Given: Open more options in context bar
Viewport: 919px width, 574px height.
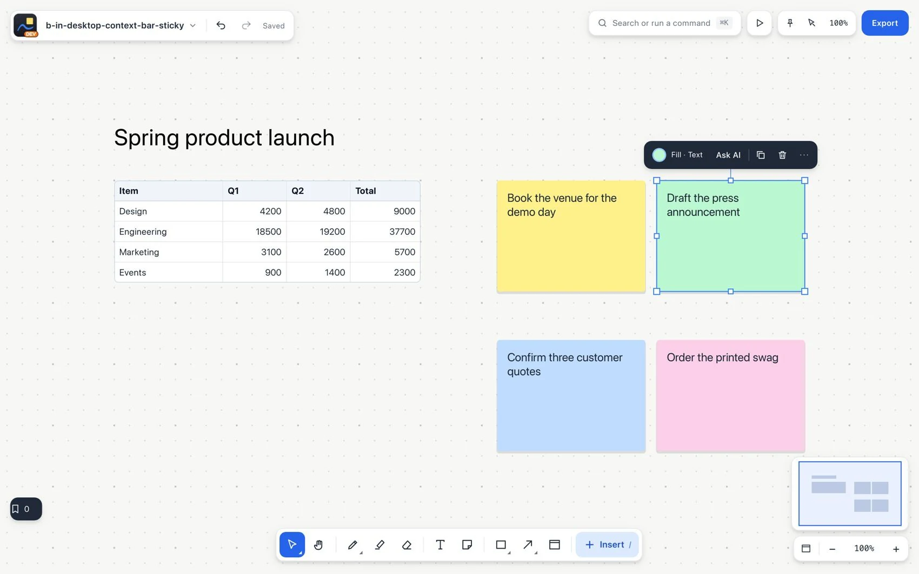Looking at the screenshot, I should 804,155.
